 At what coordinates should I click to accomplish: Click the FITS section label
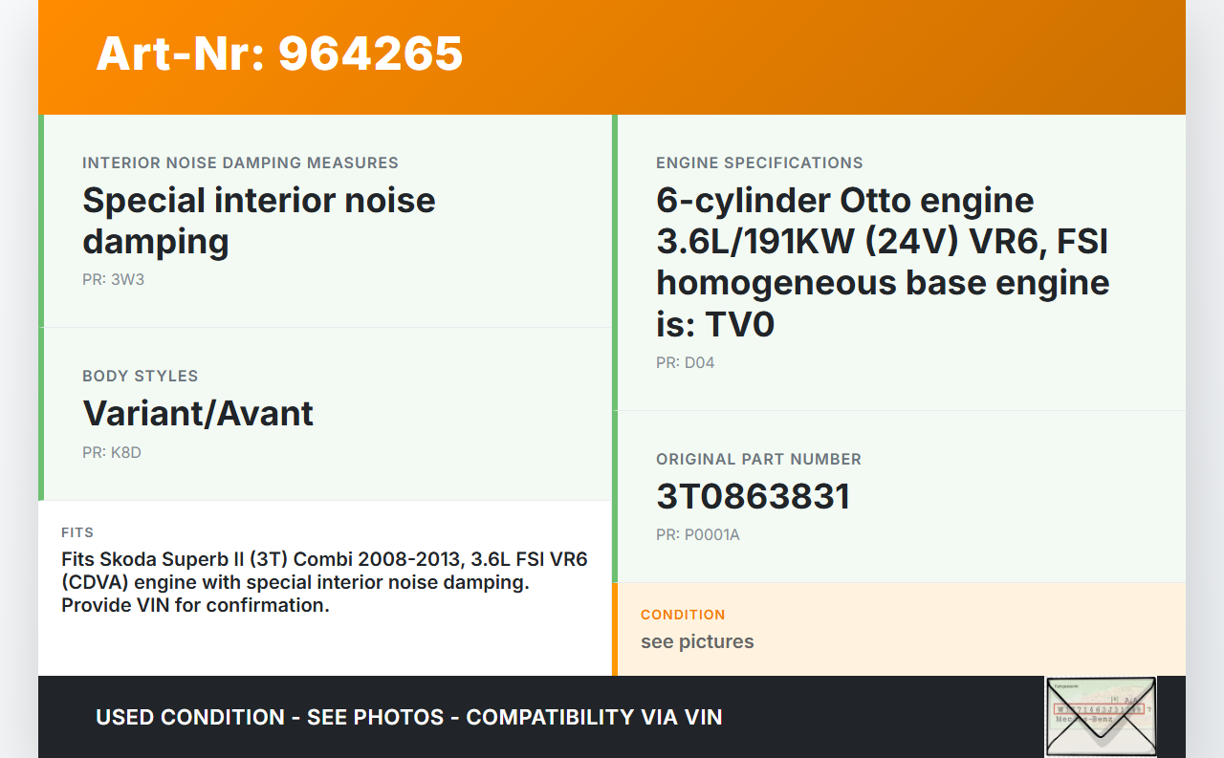77,532
